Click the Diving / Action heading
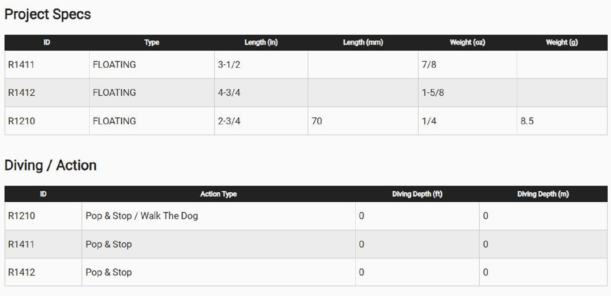Screen dimensions: 611x296 click(50, 165)
